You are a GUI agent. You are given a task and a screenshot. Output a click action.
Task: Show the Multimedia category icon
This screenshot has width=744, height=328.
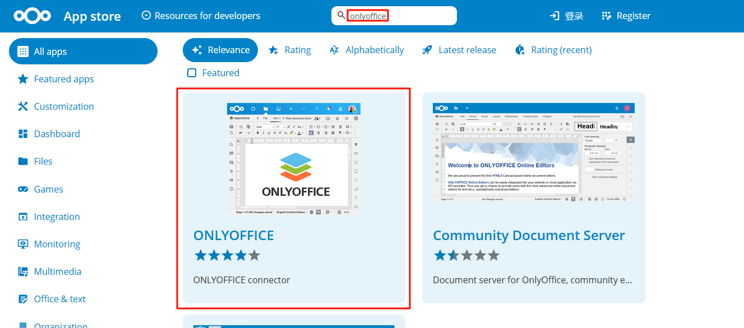[23, 271]
